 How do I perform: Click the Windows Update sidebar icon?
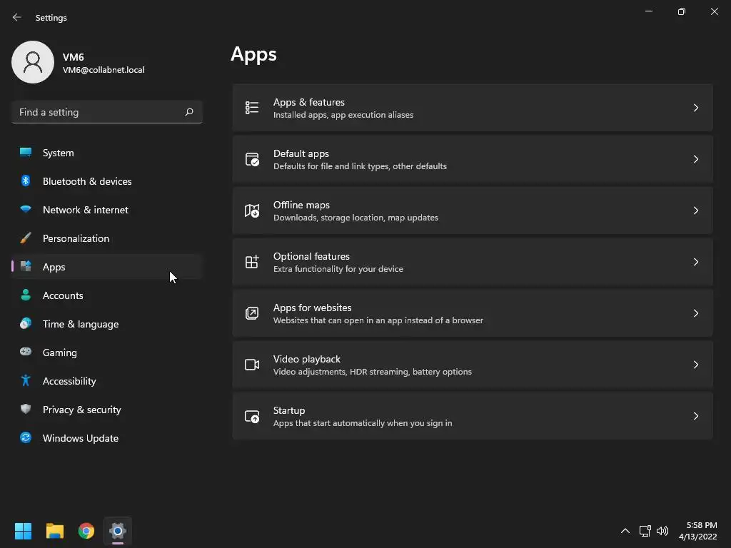(26, 438)
